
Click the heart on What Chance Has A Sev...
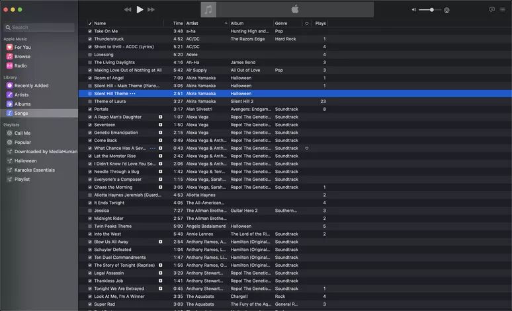[307, 149]
